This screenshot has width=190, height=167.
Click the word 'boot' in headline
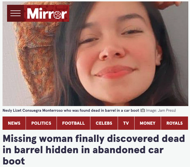(x=14, y=161)
